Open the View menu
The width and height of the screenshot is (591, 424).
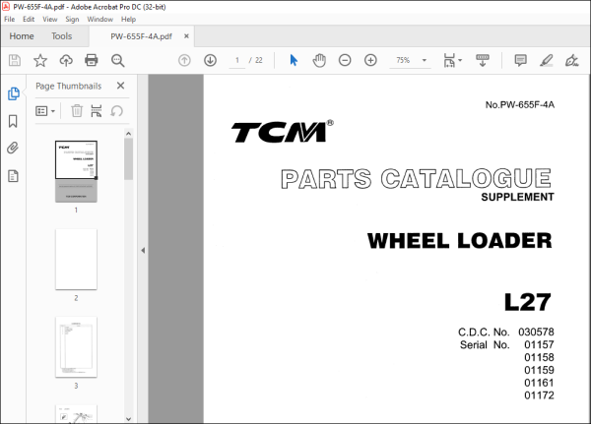point(50,20)
